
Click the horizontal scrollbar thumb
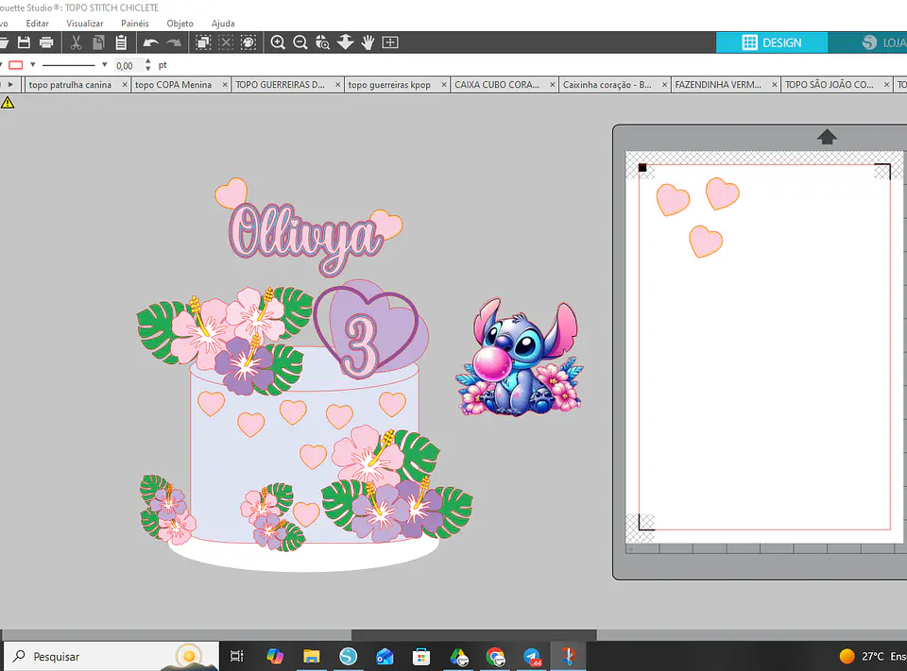473,634
